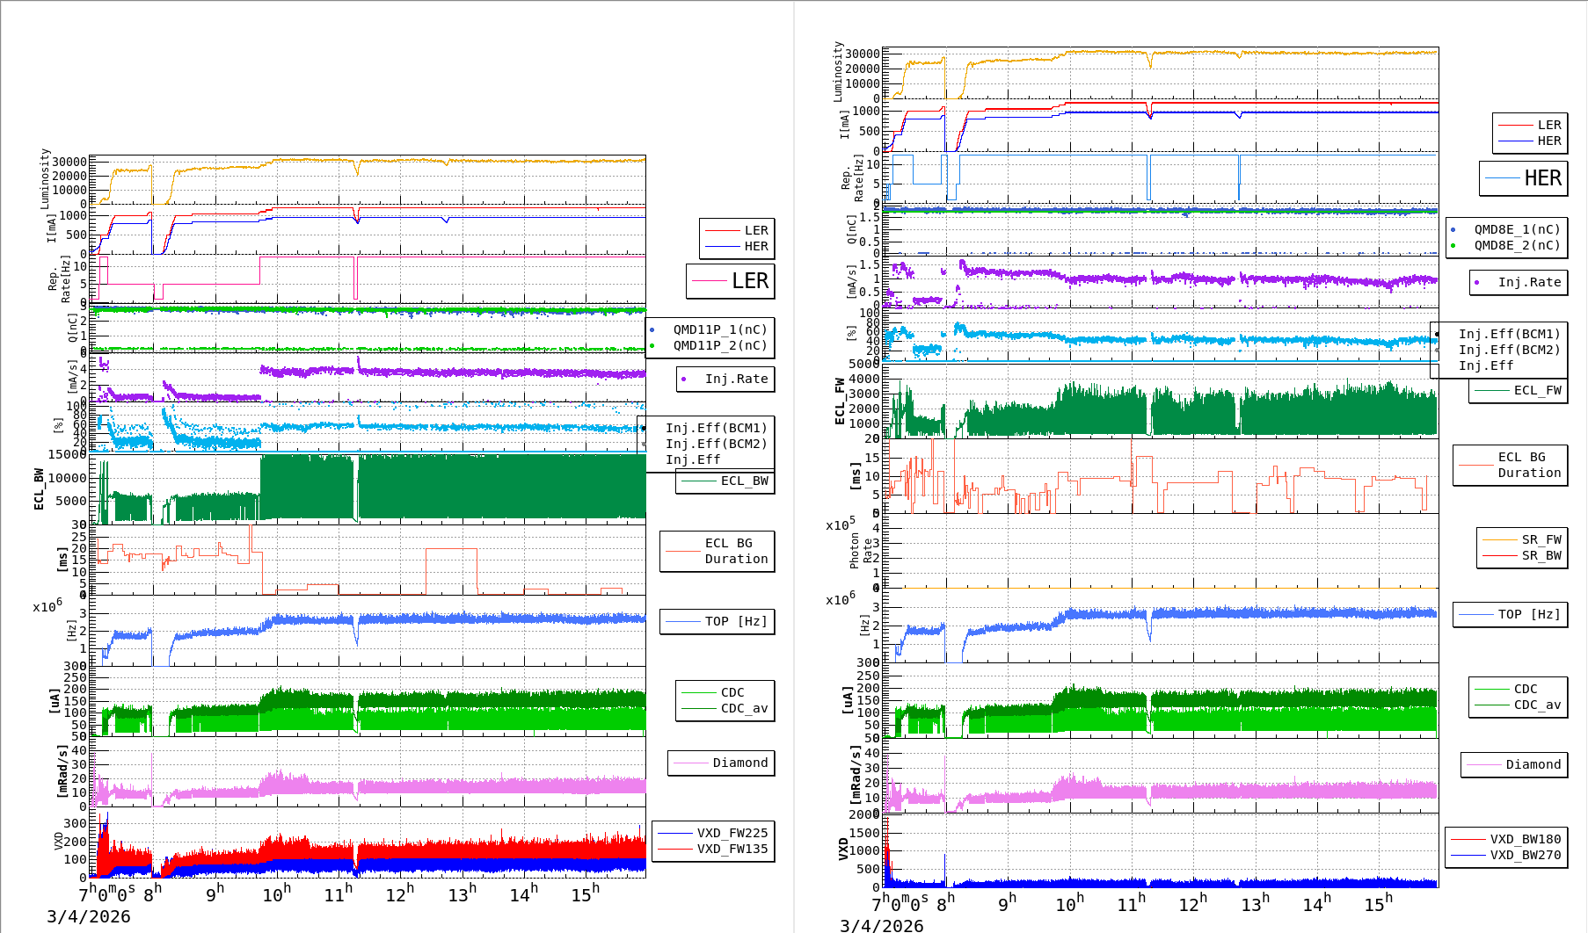The width and height of the screenshot is (1588, 933).
Task: Click the 3/4/2026 date under left plot
Action: coord(88,916)
